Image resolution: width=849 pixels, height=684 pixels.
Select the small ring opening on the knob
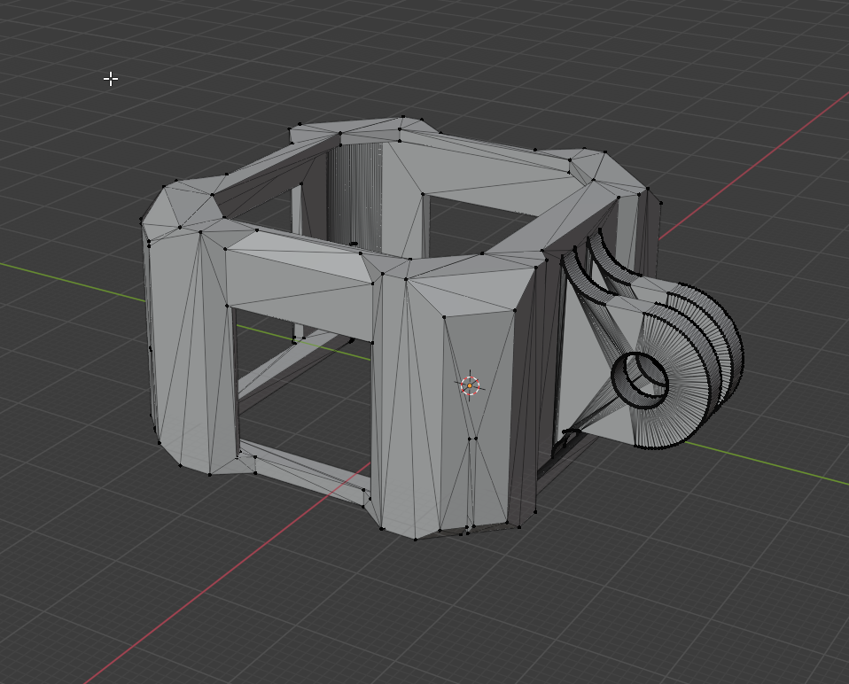click(640, 379)
